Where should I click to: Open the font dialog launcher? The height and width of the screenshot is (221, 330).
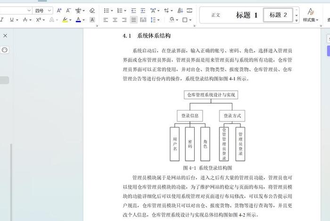[x=97, y=26]
